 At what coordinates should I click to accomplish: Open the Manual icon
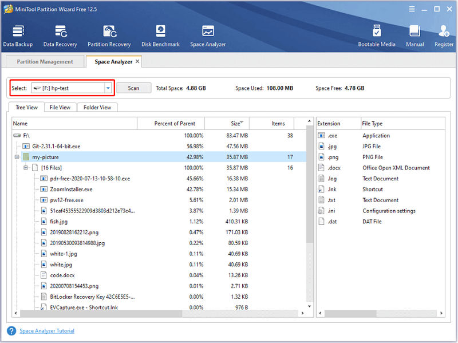pos(414,36)
